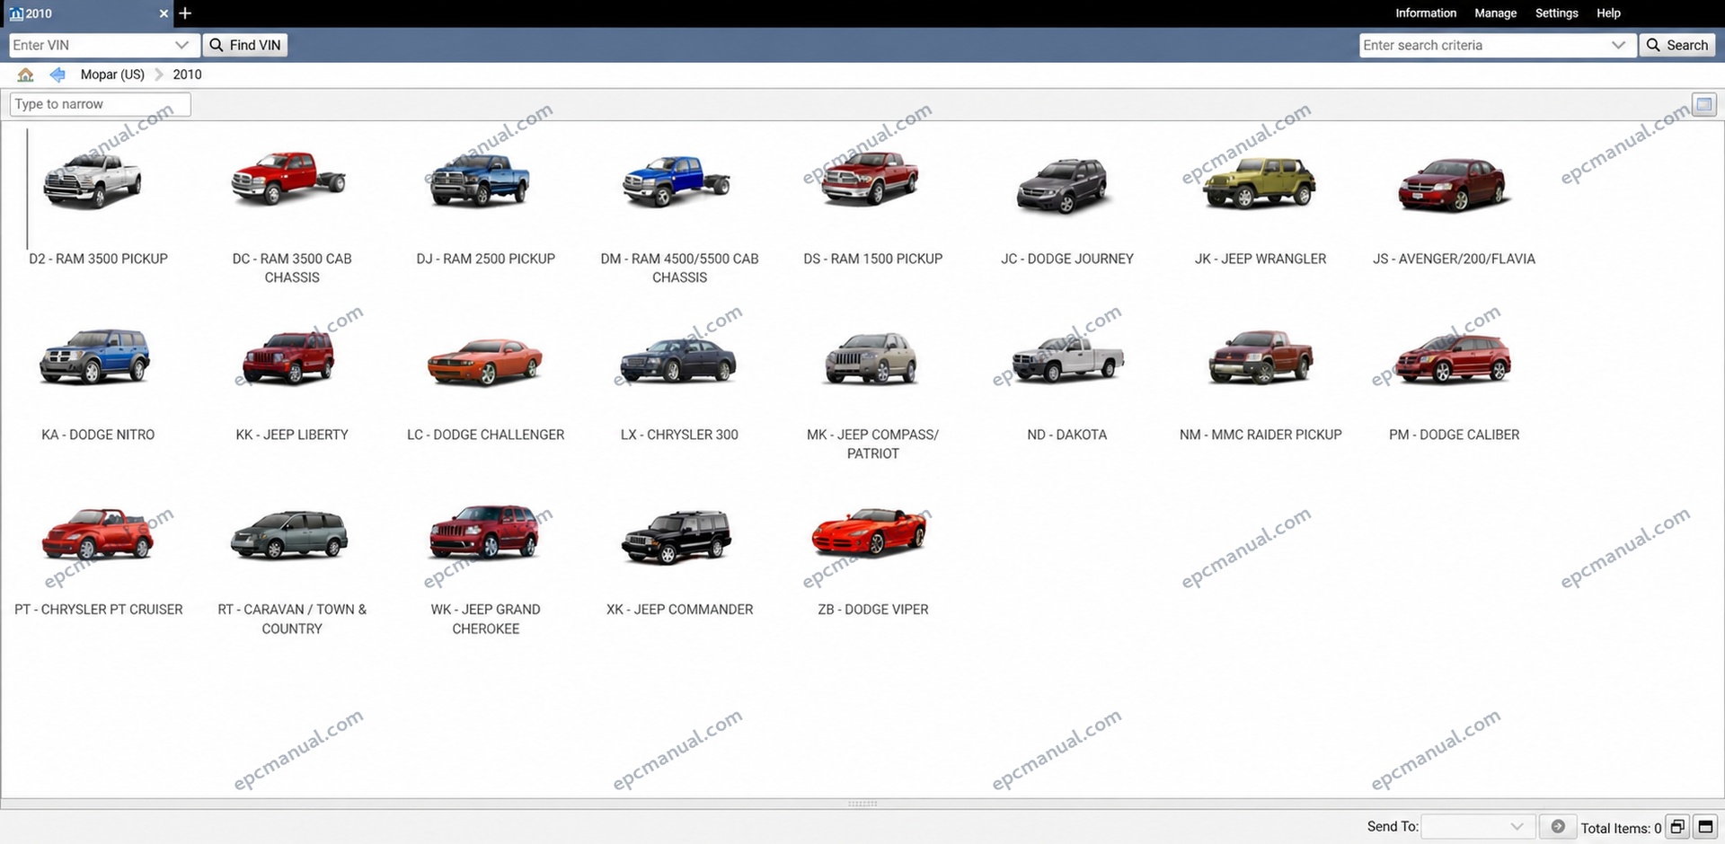Click the Type to narrow field
Viewport: 1725px width, 844px height.
[x=100, y=104]
